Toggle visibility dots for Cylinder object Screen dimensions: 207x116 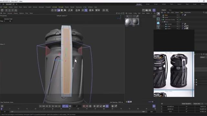pyautogui.click(x=179, y=24)
